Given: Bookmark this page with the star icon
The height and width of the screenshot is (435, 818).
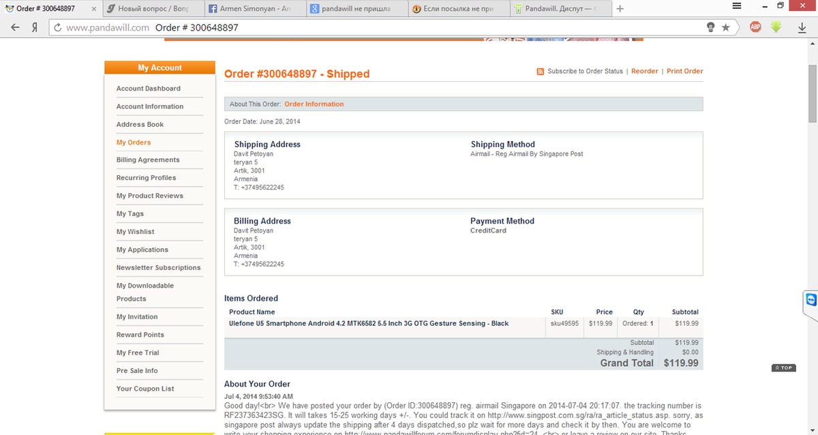Looking at the screenshot, I should pyautogui.click(x=726, y=28).
